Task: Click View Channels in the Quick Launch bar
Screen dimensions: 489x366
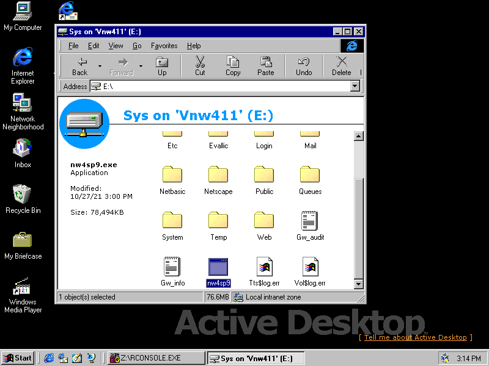Action: [x=91, y=358]
